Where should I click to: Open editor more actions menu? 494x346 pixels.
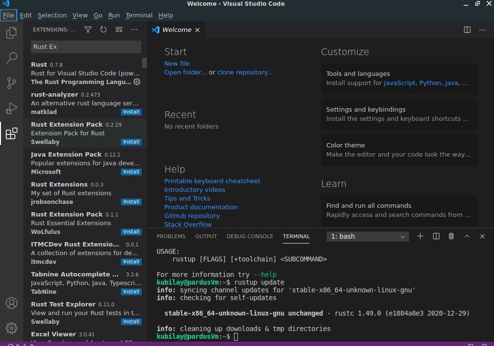point(482,29)
